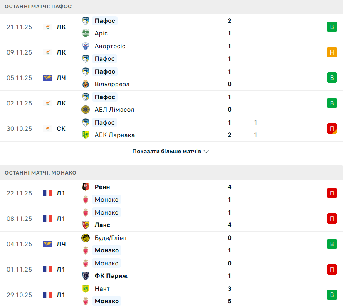This screenshot has width=343, height=307.
Task: Expand the Показати більше матчів chevron
Action: 206,152
